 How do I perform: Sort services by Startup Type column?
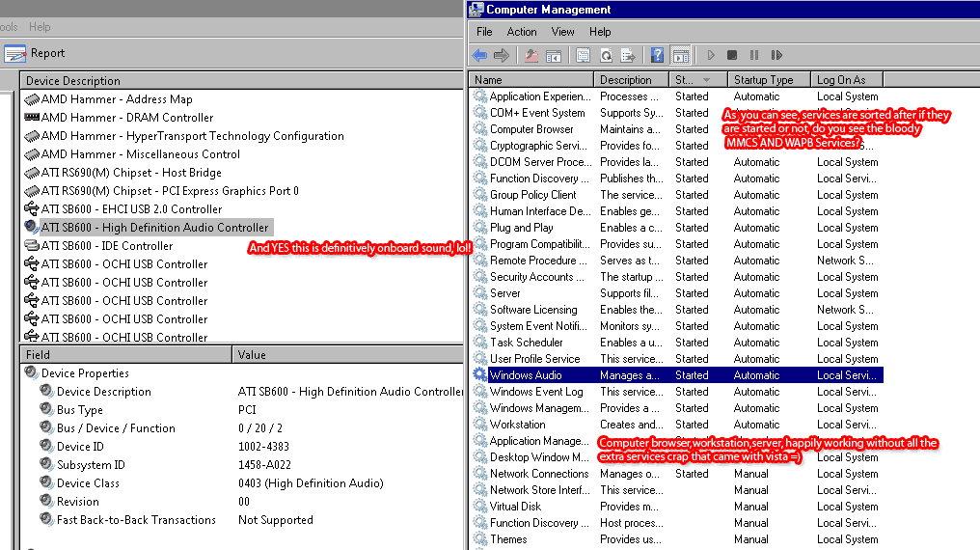(770, 80)
